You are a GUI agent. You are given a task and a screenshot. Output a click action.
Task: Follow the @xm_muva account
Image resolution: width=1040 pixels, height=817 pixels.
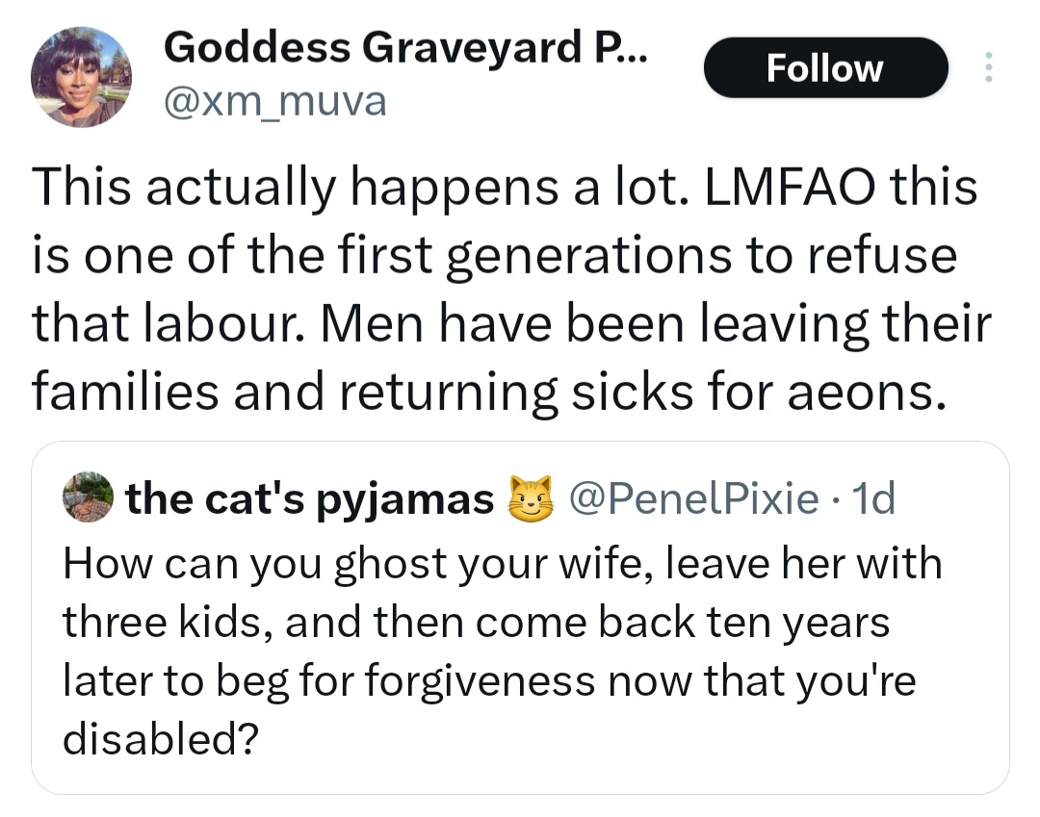point(825,68)
